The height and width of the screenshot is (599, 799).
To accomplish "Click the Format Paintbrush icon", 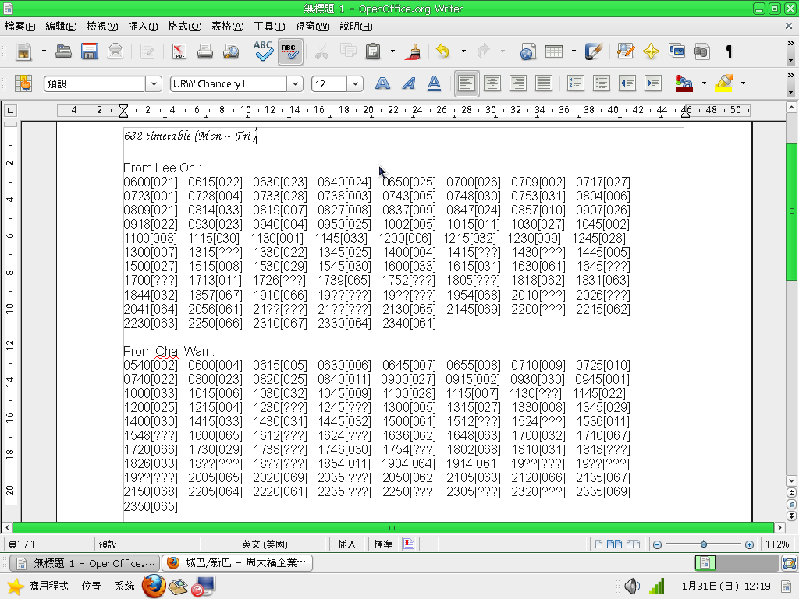I will pos(414,52).
